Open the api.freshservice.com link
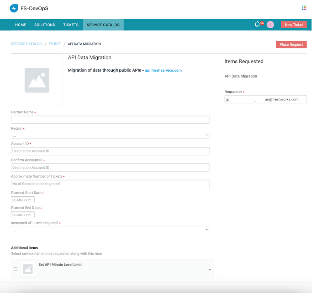The image size is (312, 293). [x=163, y=70]
